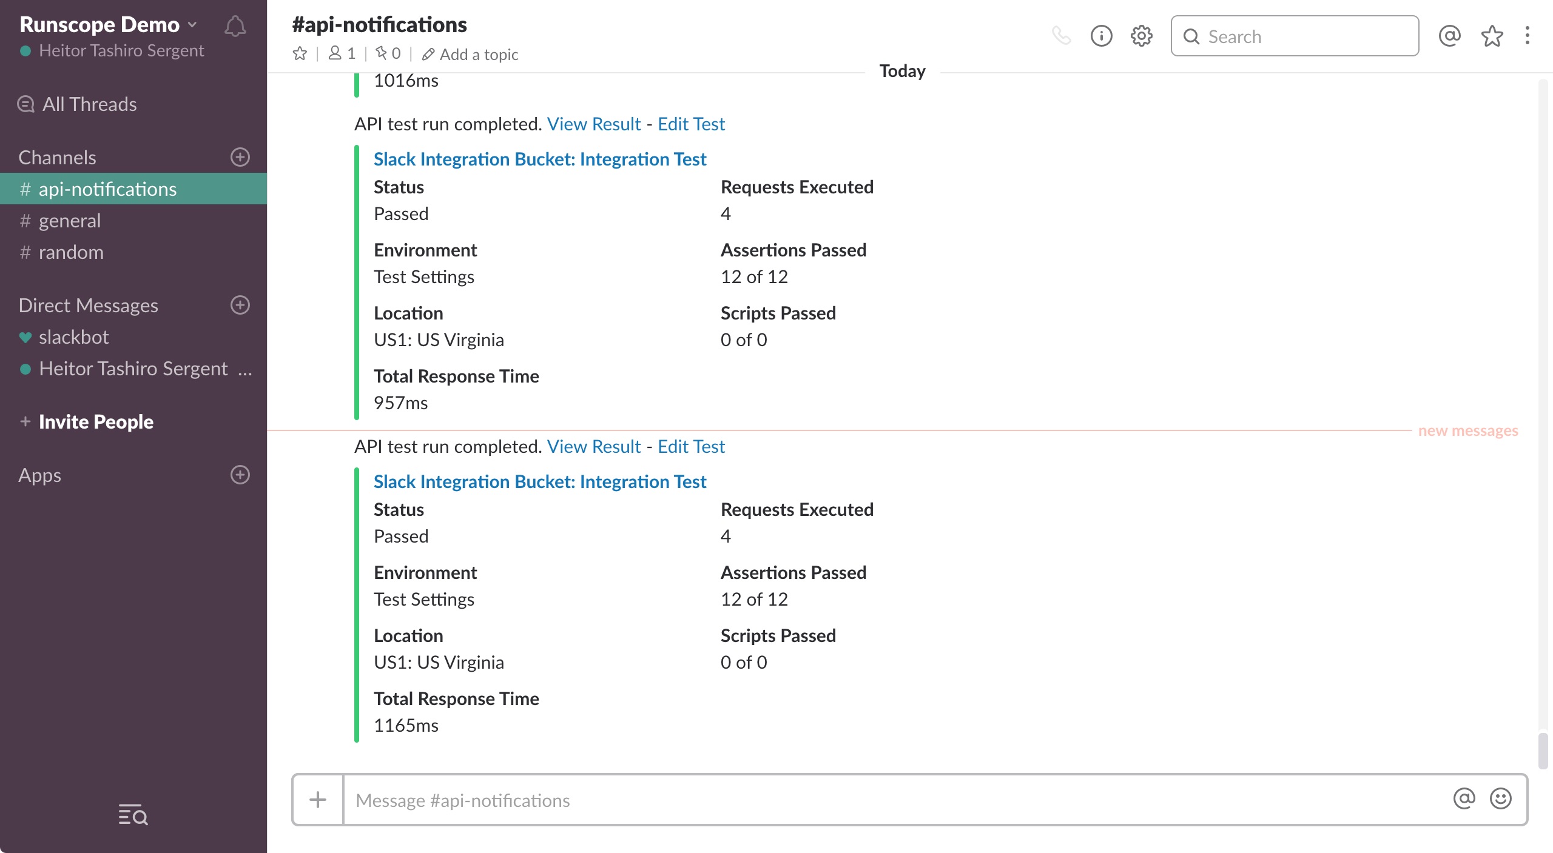Click the 1165ms response time value

tap(406, 725)
